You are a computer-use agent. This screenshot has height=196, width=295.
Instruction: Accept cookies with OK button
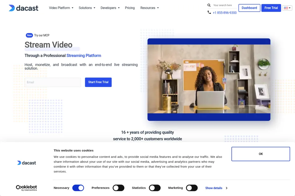(x=261, y=154)
